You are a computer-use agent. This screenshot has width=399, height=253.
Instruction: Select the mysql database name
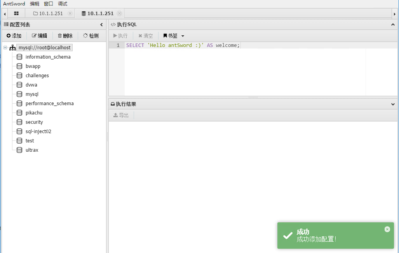pos(32,94)
